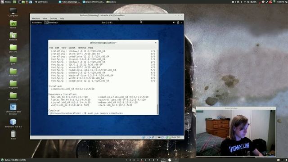Open terminal File menu
The image size is (288, 162).
[x=51, y=48]
